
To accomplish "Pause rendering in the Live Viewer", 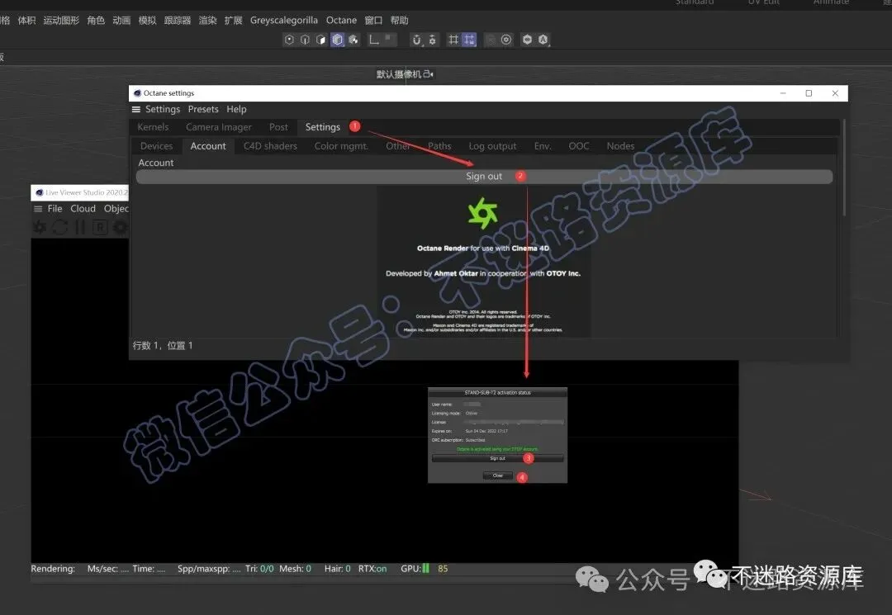I will pyautogui.click(x=80, y=227).
